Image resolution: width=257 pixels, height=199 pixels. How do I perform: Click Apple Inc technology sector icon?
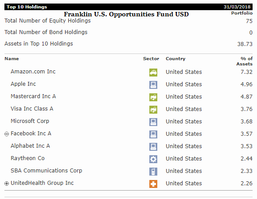153,85
